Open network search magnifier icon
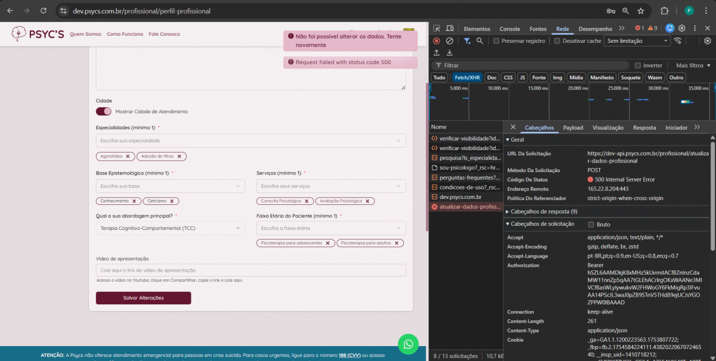 click(480, 41)
